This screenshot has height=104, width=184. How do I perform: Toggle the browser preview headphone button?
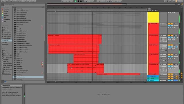tap(5, 81)
